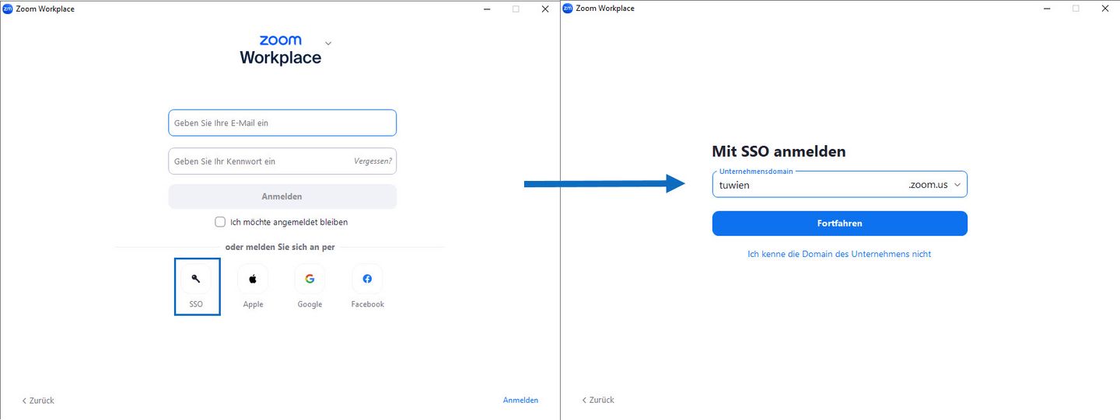The width and height of the screenshot is (1120, 420).
Task: Click 'oder melden Sie sich an per' text
Action: tap(280, 248)
